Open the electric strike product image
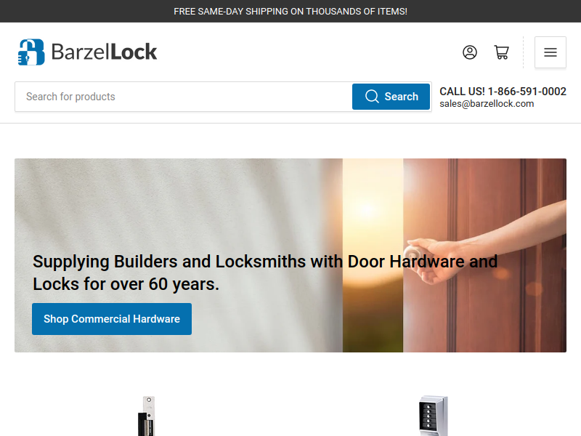Screen dimensions: 581x436 [x=148, y=416]
